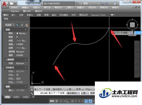Switch to the 默认 ribbon tab

tap(6, 15)
